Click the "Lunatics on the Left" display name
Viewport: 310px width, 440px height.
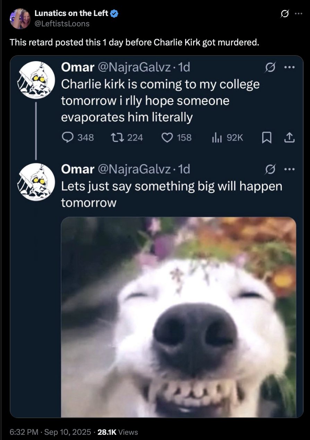pos(71,14)
